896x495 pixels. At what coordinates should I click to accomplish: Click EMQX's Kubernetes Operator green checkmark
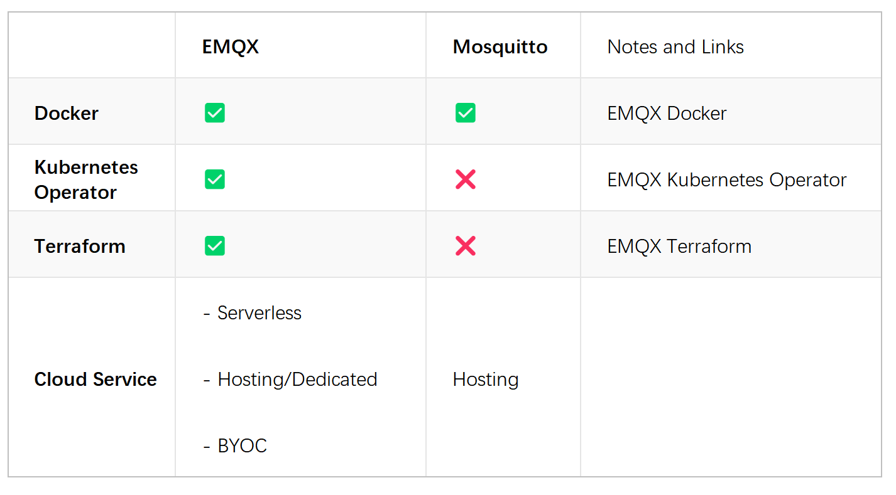coord(215,179)
